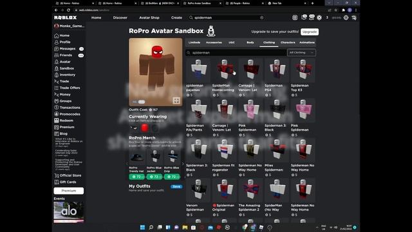Open Profile in the left sidebar
The height and width of the screenshot is (232, 412).
pyautogui.click(x=62, y=42)
